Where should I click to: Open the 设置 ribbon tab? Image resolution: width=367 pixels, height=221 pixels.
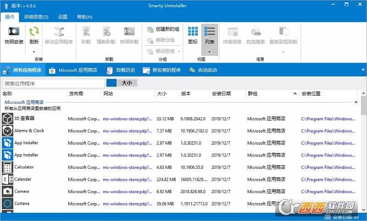tap(62, 17)
